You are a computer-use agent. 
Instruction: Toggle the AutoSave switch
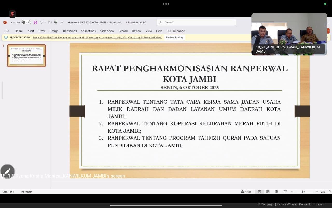point(26,22)
